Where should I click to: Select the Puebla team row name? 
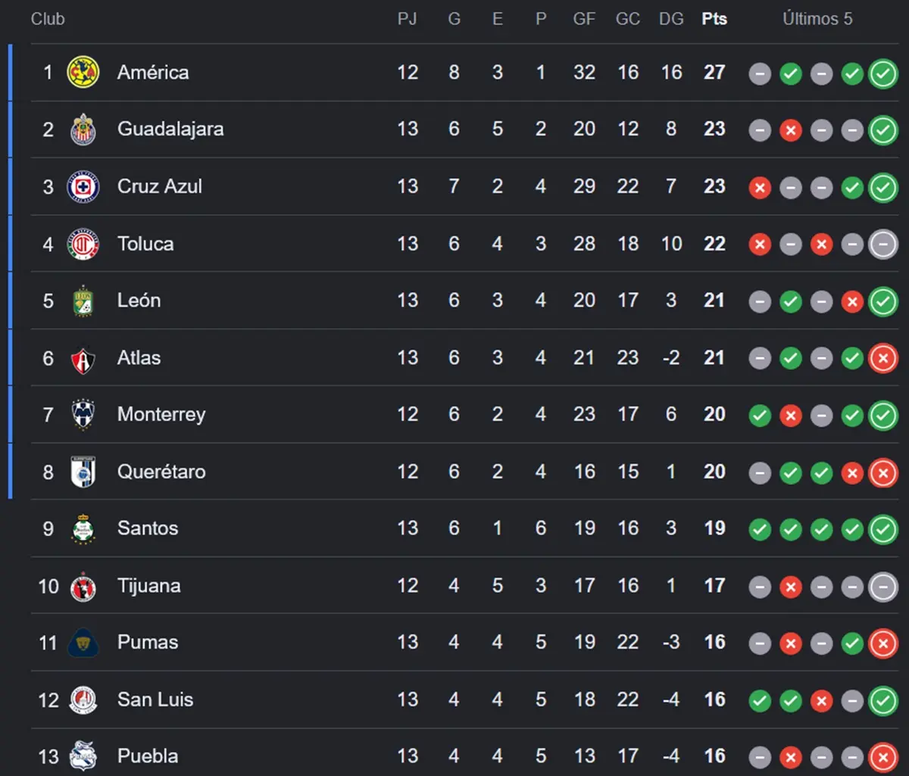(x=148, y=756)
